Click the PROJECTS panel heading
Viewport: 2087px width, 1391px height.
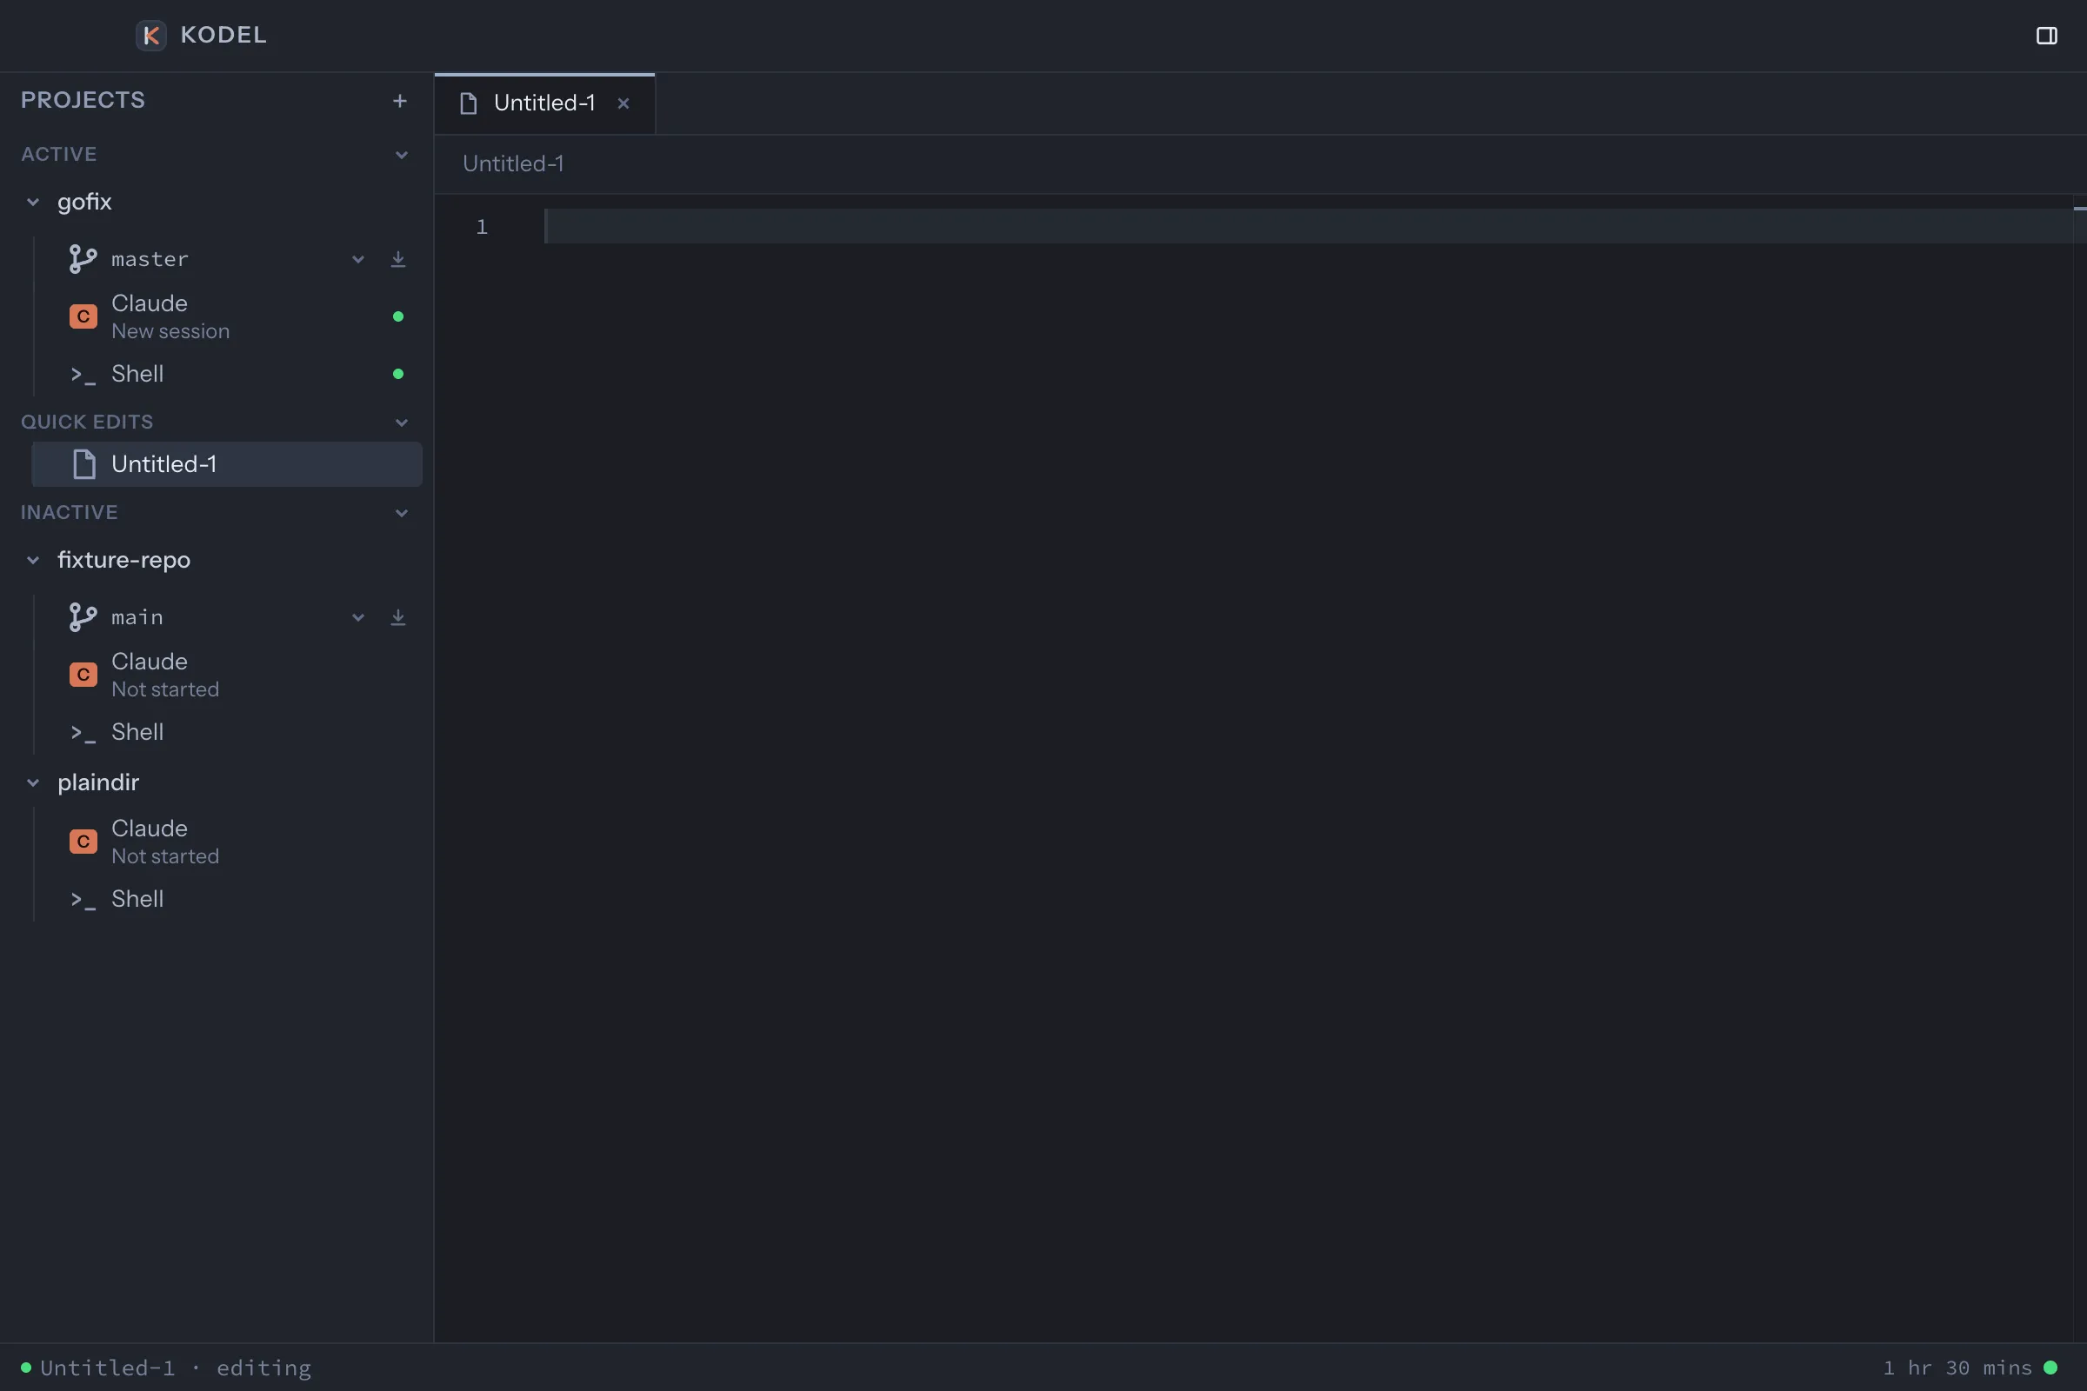(x=83, y=100)
